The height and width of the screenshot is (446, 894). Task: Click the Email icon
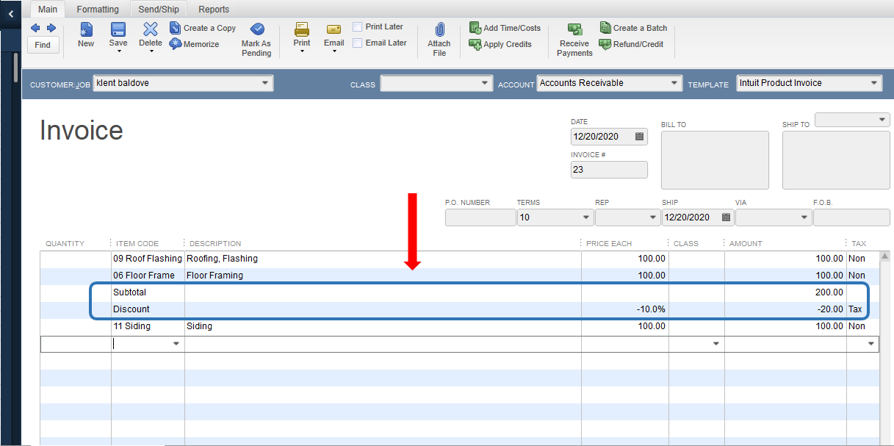[334, 29]
